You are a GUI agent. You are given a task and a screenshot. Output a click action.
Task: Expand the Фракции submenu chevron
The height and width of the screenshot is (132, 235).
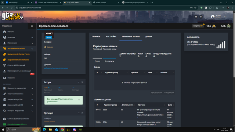[x=32, y=37]
